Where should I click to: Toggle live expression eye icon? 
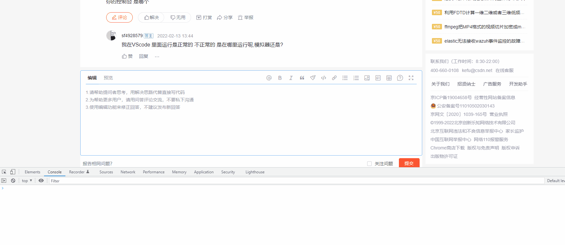(41, 181)
